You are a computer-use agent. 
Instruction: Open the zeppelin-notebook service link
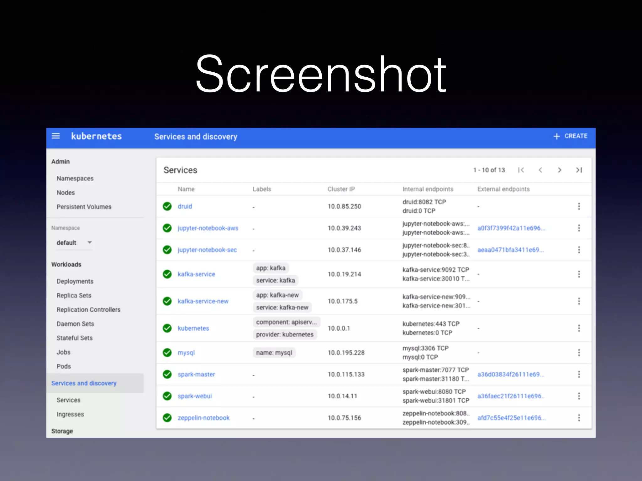coord(203,418)
